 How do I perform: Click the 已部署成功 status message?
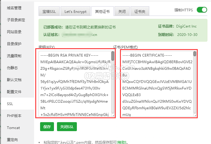(x=80, y=27)
